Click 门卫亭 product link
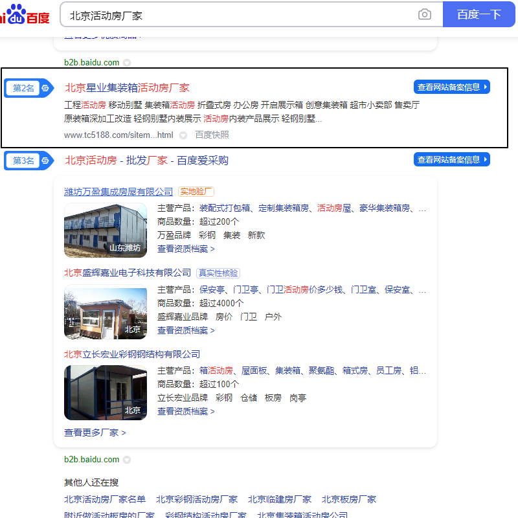Viewport: 518px width, 518px height. point(245,289)
